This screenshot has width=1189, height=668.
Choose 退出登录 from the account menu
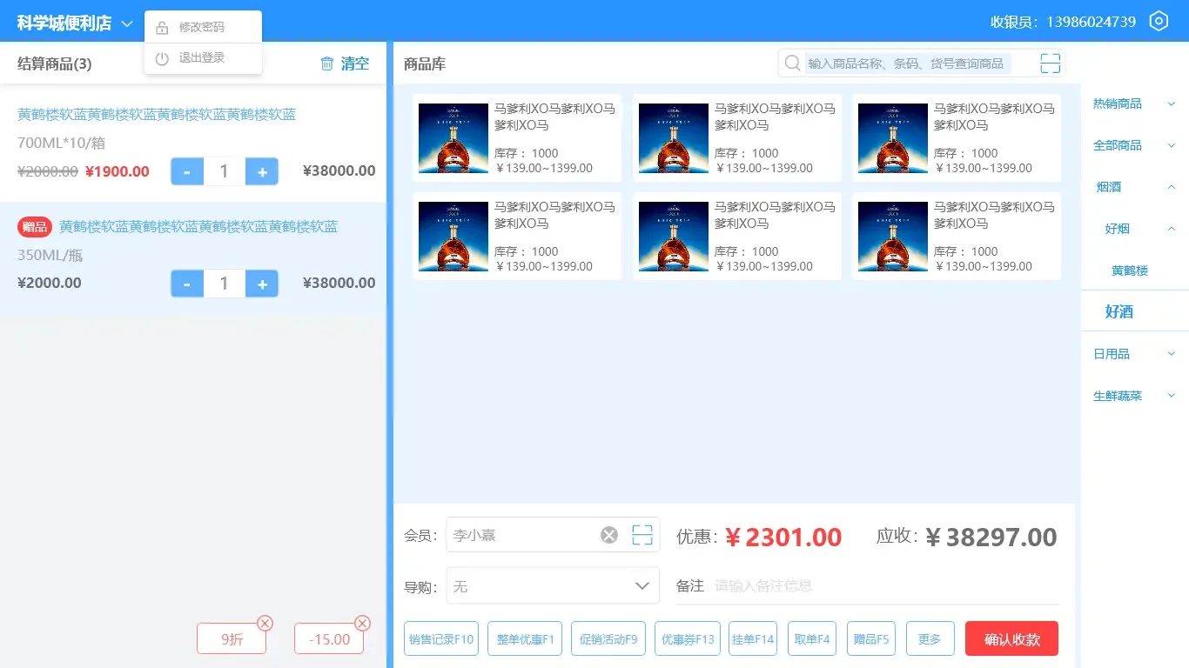pos(203,58)
